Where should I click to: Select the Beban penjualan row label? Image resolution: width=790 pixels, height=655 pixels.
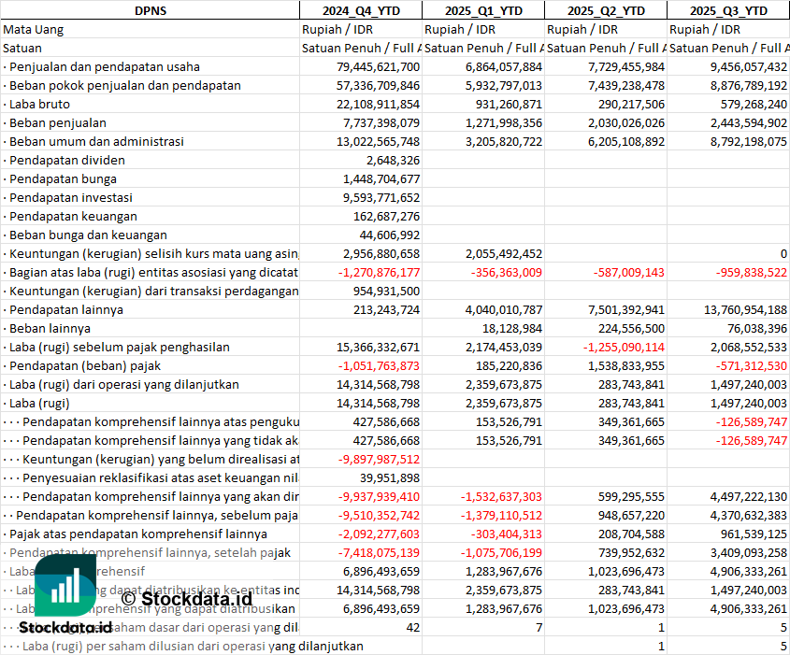[57, 122]
